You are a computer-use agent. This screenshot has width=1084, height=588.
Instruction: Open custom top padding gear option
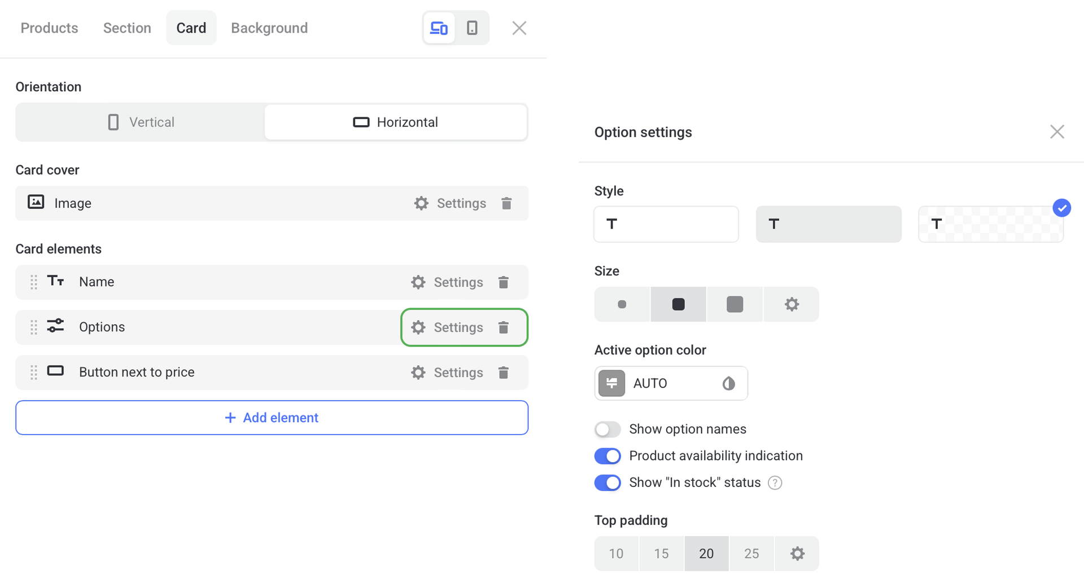[797, 554]
